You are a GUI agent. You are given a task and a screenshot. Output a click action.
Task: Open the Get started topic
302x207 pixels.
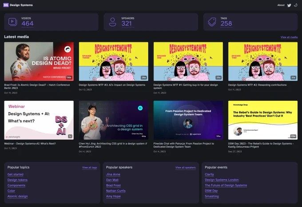tap(16, 174)
